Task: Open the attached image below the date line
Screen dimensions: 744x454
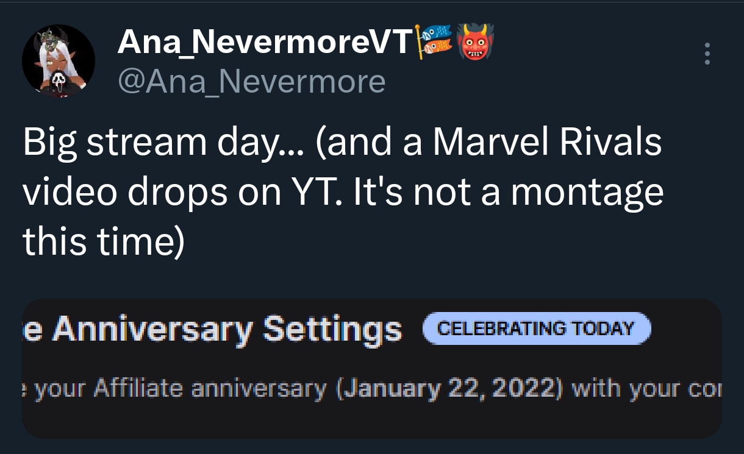Action: pos(371,419)
